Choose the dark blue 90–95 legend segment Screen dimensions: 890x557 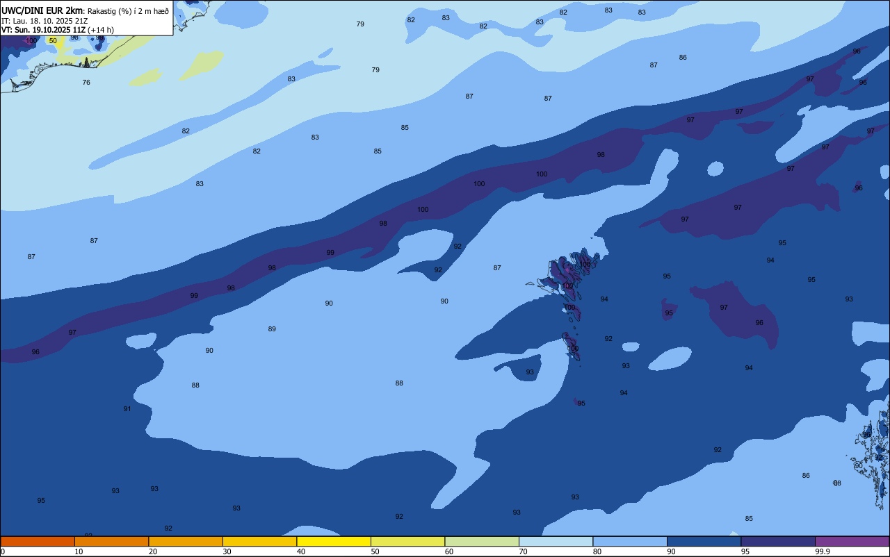pos(704,541)
